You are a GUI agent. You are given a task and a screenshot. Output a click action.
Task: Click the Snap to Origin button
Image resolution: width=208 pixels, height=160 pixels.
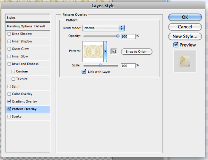(x=137, y=52)
